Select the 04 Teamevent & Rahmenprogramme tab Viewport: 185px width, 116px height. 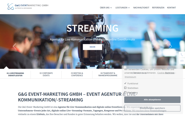(x=108, y=74)
